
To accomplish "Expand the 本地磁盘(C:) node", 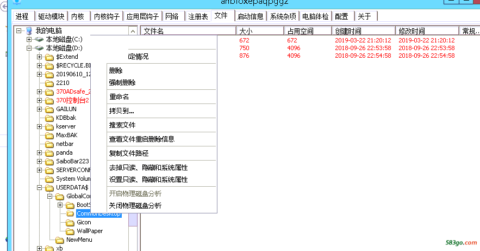I will tap(29, 39).
